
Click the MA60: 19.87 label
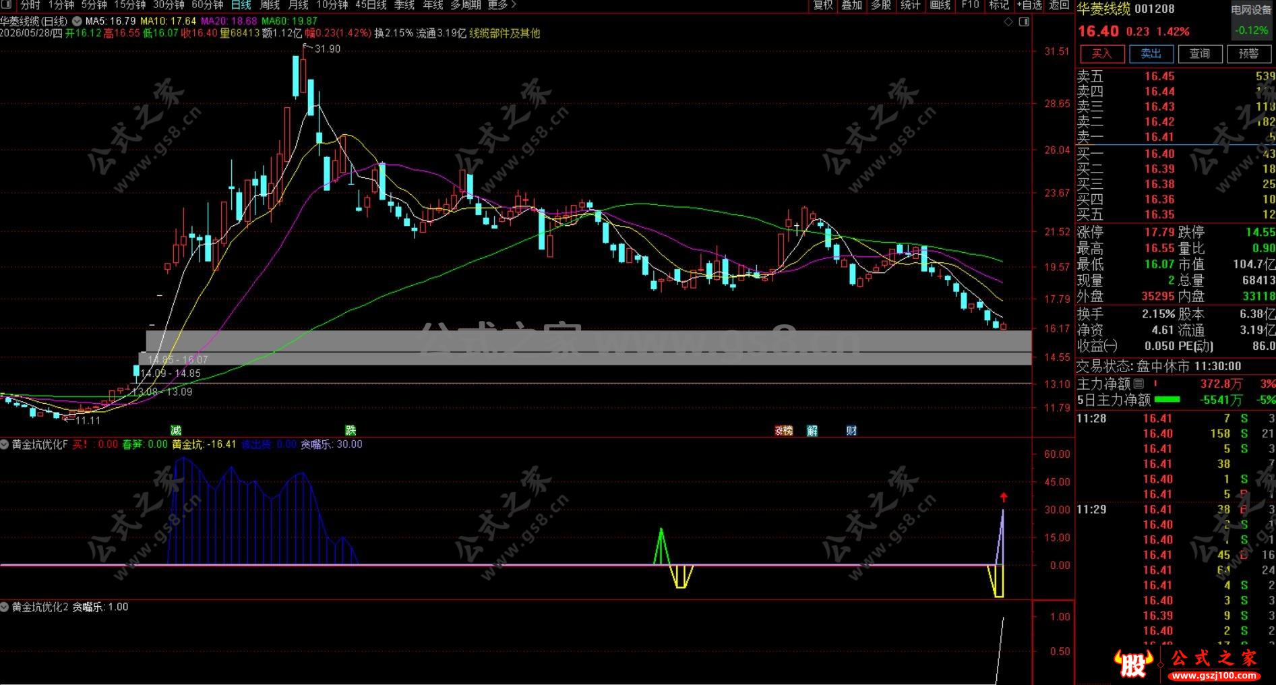290,22
